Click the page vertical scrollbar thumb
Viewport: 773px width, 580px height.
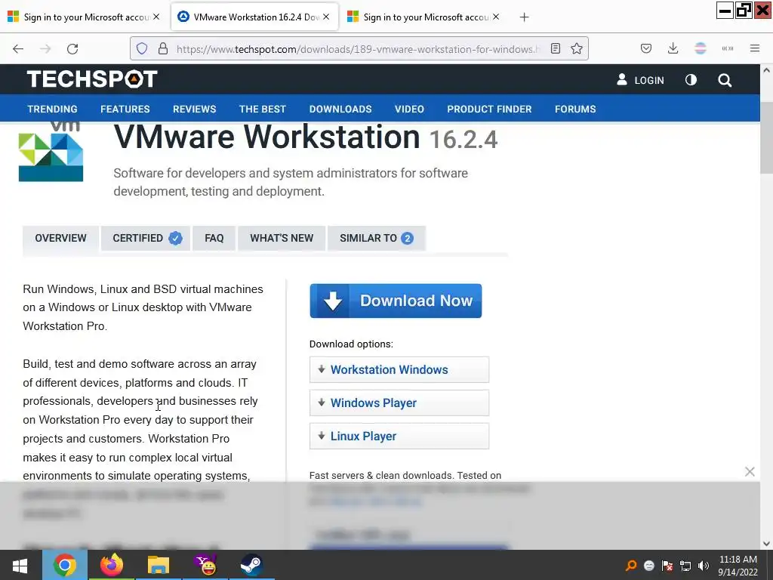[766, 138]
